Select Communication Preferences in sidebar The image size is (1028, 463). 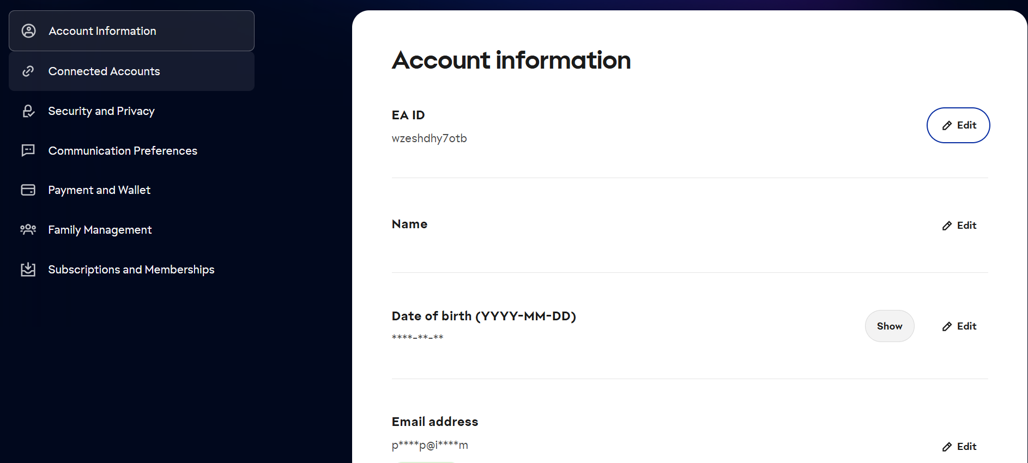[123, 151]
